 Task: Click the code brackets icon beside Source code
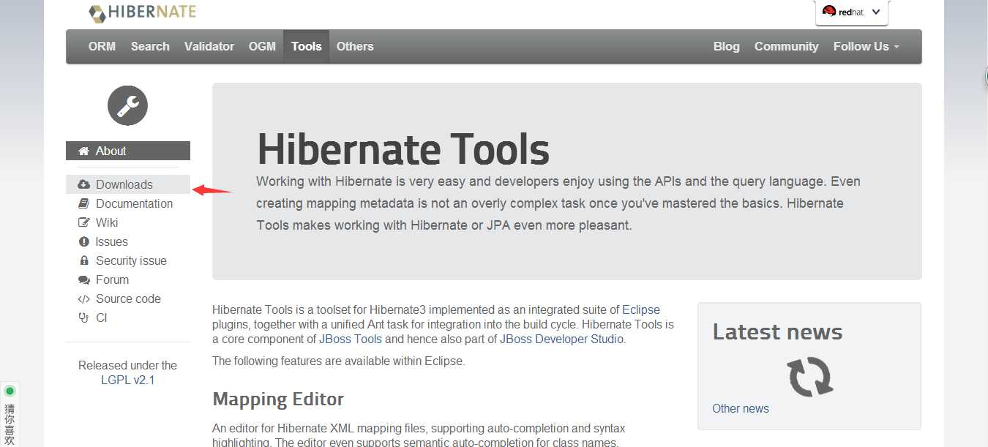coord(83,298)
